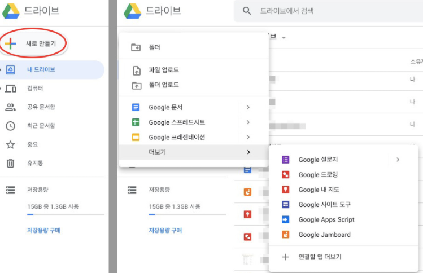This screenshot has height=273, width=423.
Task: Select Google 내 지도 in the submenu
Action: (x=344, y=190)
